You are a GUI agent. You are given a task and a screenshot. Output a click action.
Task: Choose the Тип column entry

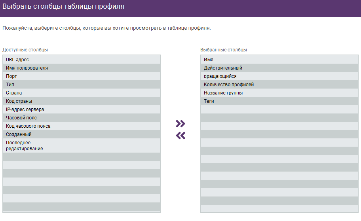point(82,84)
